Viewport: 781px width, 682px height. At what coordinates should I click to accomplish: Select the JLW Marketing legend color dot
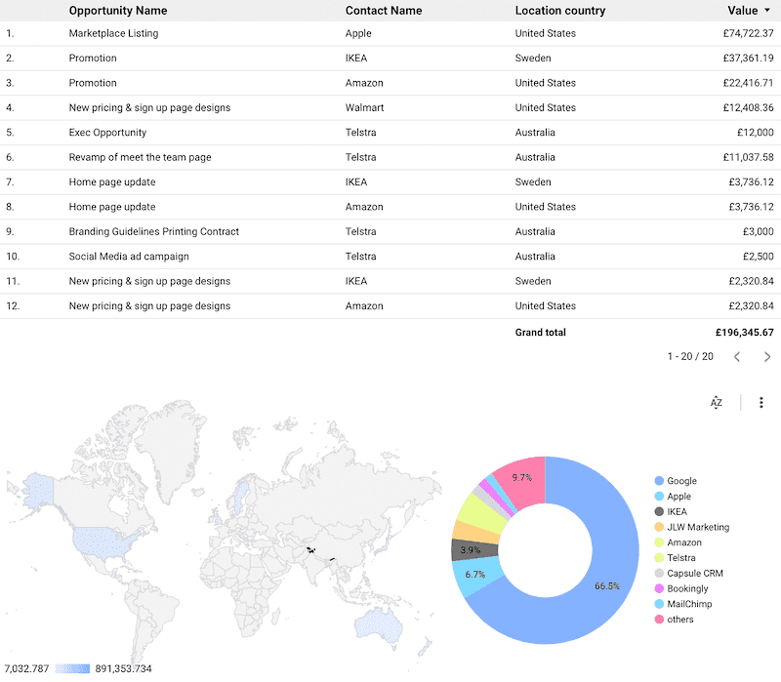coord(659,527)
